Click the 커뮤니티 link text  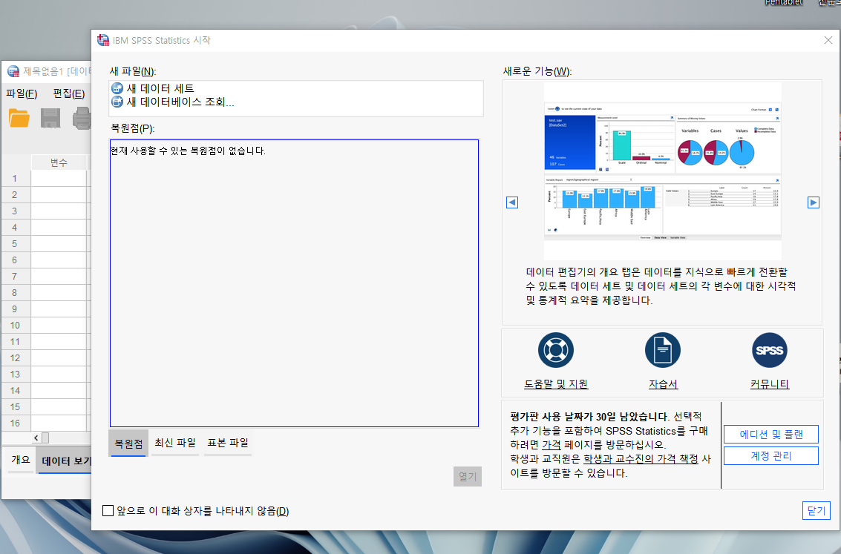(x=770, y=384)
